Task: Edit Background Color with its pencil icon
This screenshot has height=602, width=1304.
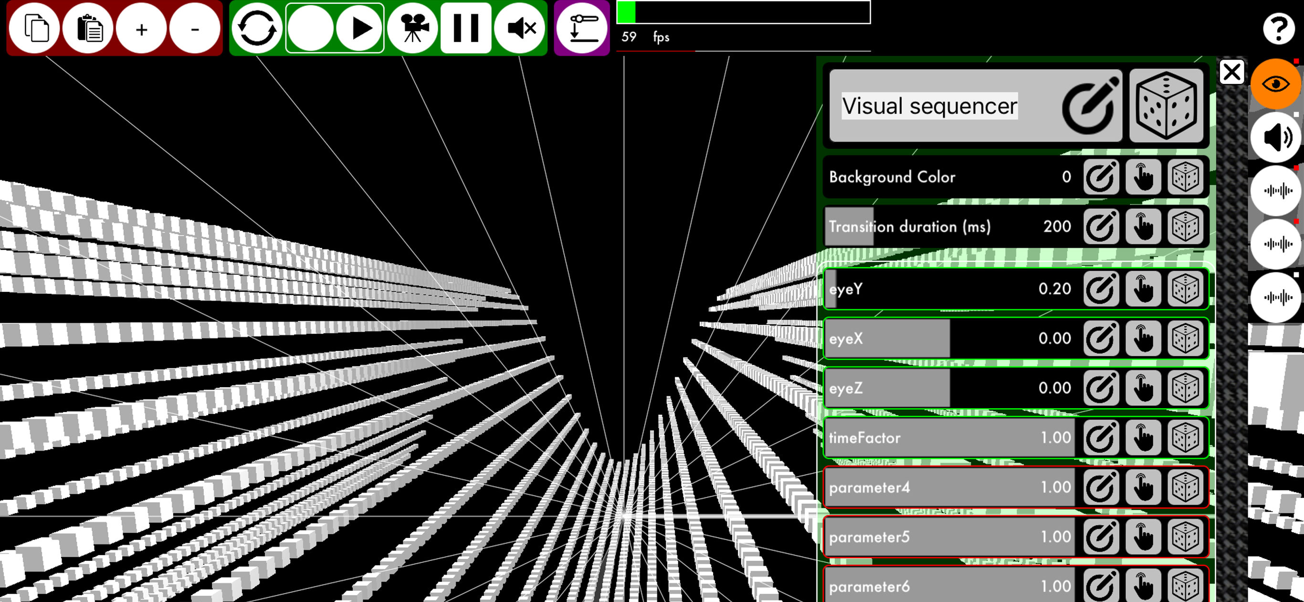Action: (x=1101, y=177)
